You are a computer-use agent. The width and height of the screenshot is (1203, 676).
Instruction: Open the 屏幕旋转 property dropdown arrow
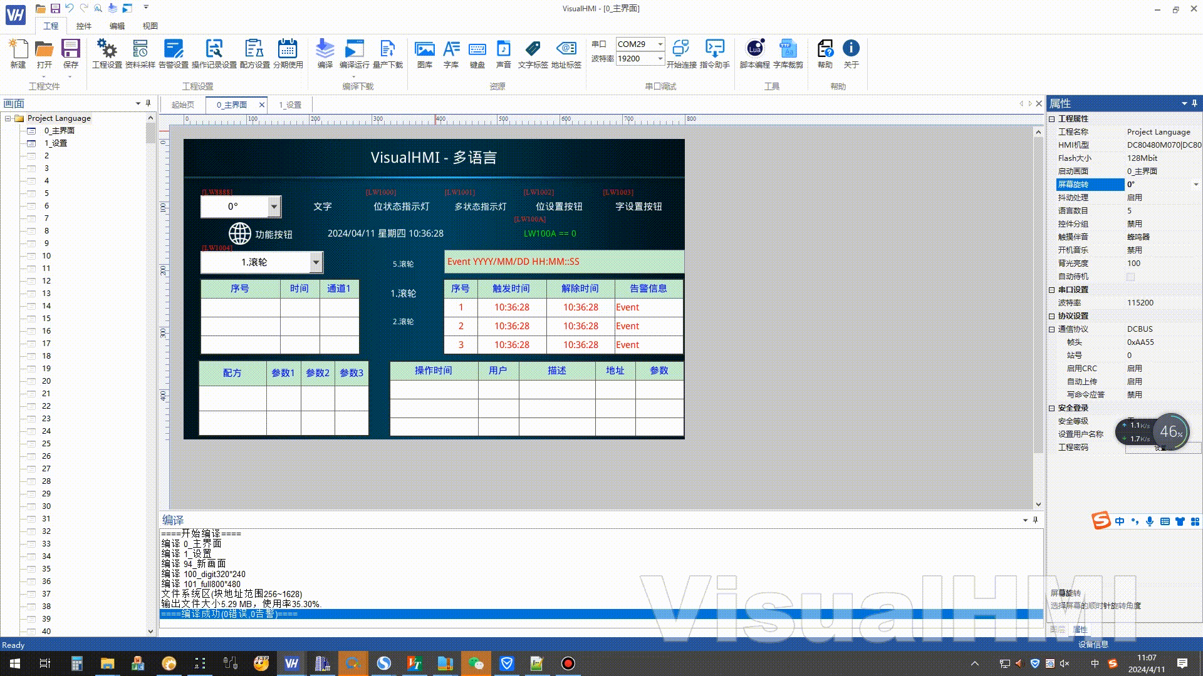(x=1195, y=185)
